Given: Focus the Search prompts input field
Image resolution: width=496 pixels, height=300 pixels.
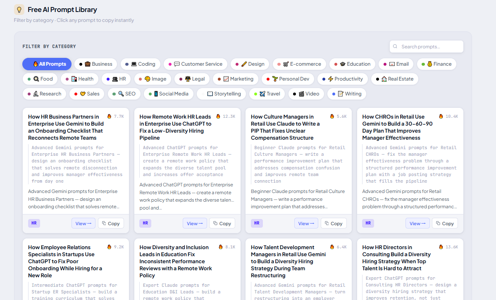Looking at the screenshot, I should tap(426, 47).
